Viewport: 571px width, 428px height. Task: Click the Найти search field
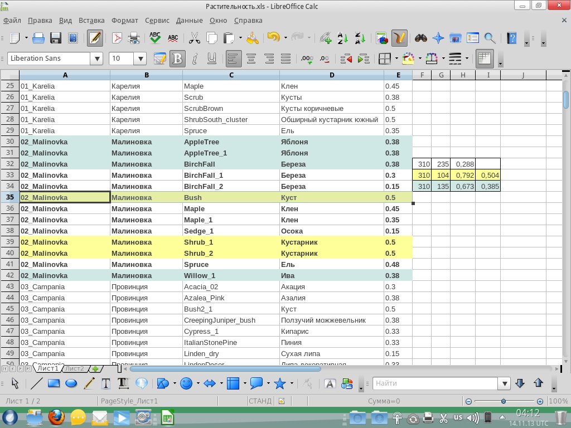click(435, 383)
